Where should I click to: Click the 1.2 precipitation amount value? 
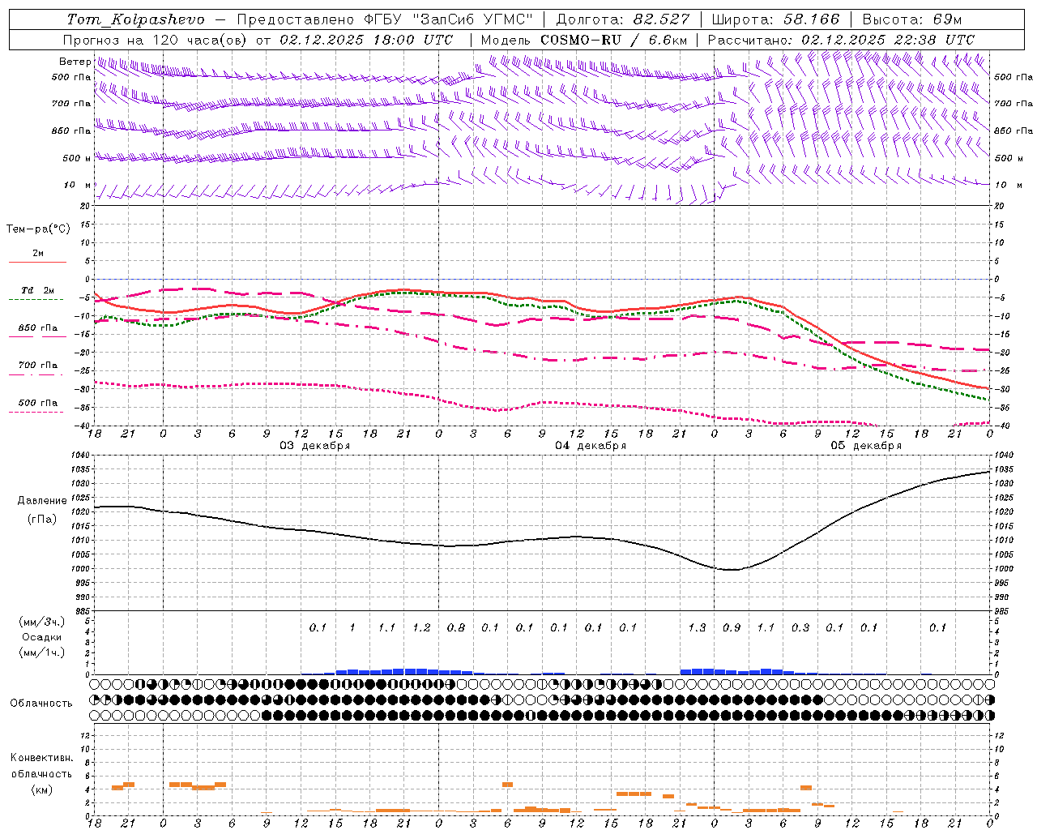[x=421, y=627]
